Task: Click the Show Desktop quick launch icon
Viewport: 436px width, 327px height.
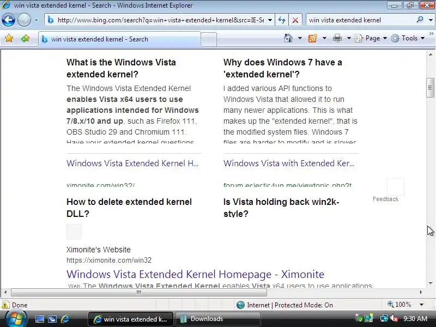Action: point(39,319)
